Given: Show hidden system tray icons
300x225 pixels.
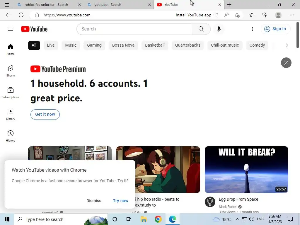Looking at the screenshot, I should coord(237,219).
